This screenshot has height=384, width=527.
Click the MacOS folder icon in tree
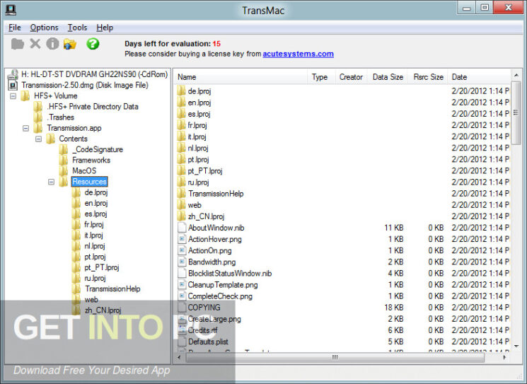tap(64, 171)
